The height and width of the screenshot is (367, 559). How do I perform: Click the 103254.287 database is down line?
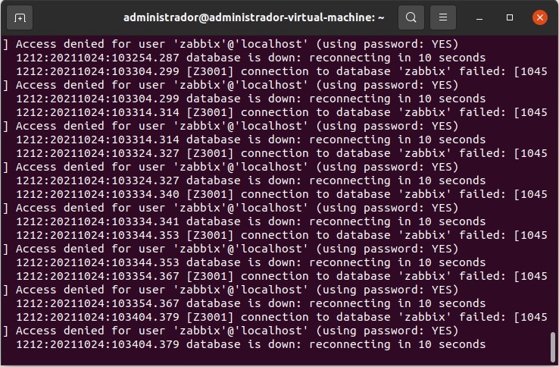(251, 58)
